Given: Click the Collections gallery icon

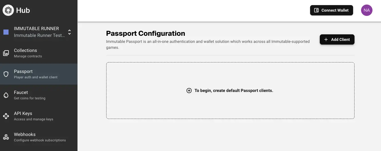Looking at the screenshot, I should (6, 53).
